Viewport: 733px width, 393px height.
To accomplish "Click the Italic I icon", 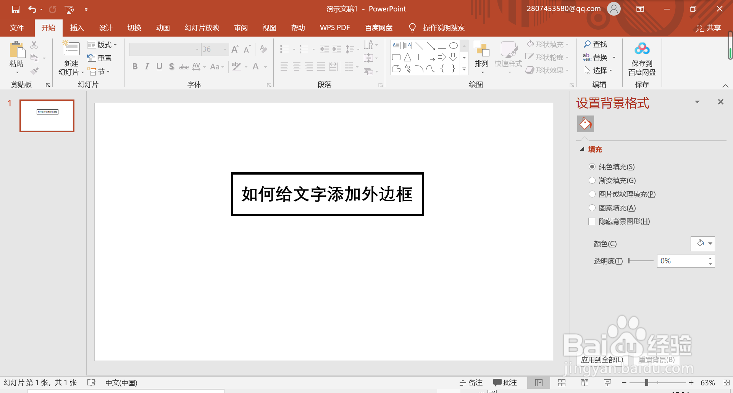I will 147,67.
